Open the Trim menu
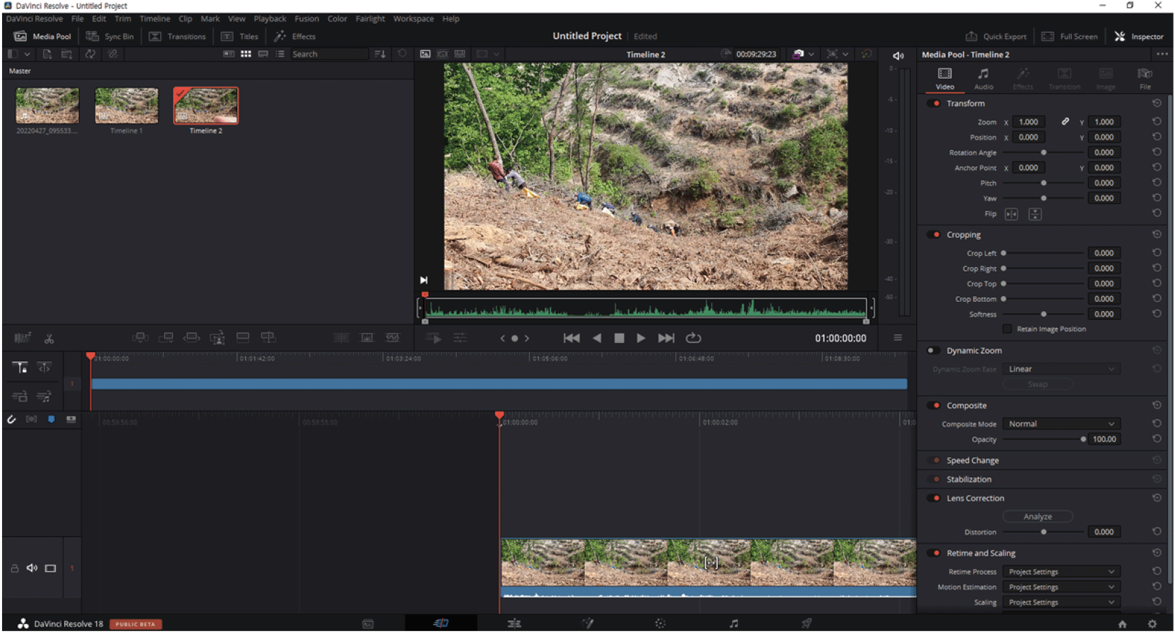Screen dimensions: 1175x633 [x=123, y=19]
